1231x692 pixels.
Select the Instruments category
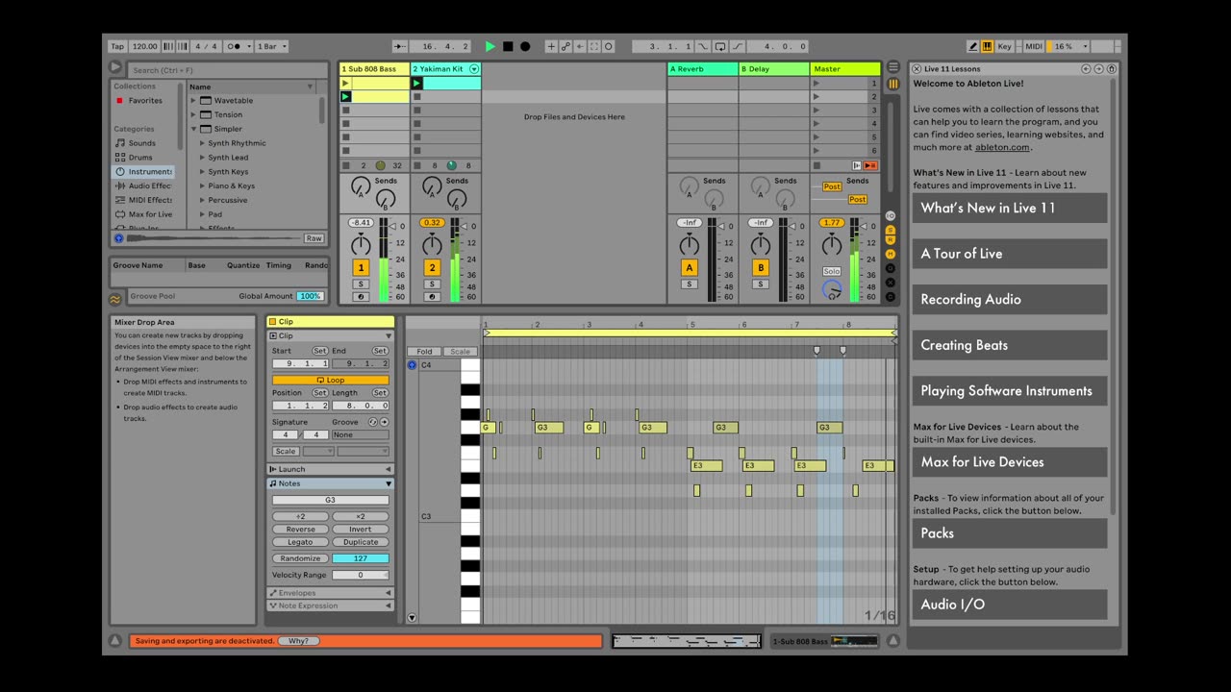[144, 172]
